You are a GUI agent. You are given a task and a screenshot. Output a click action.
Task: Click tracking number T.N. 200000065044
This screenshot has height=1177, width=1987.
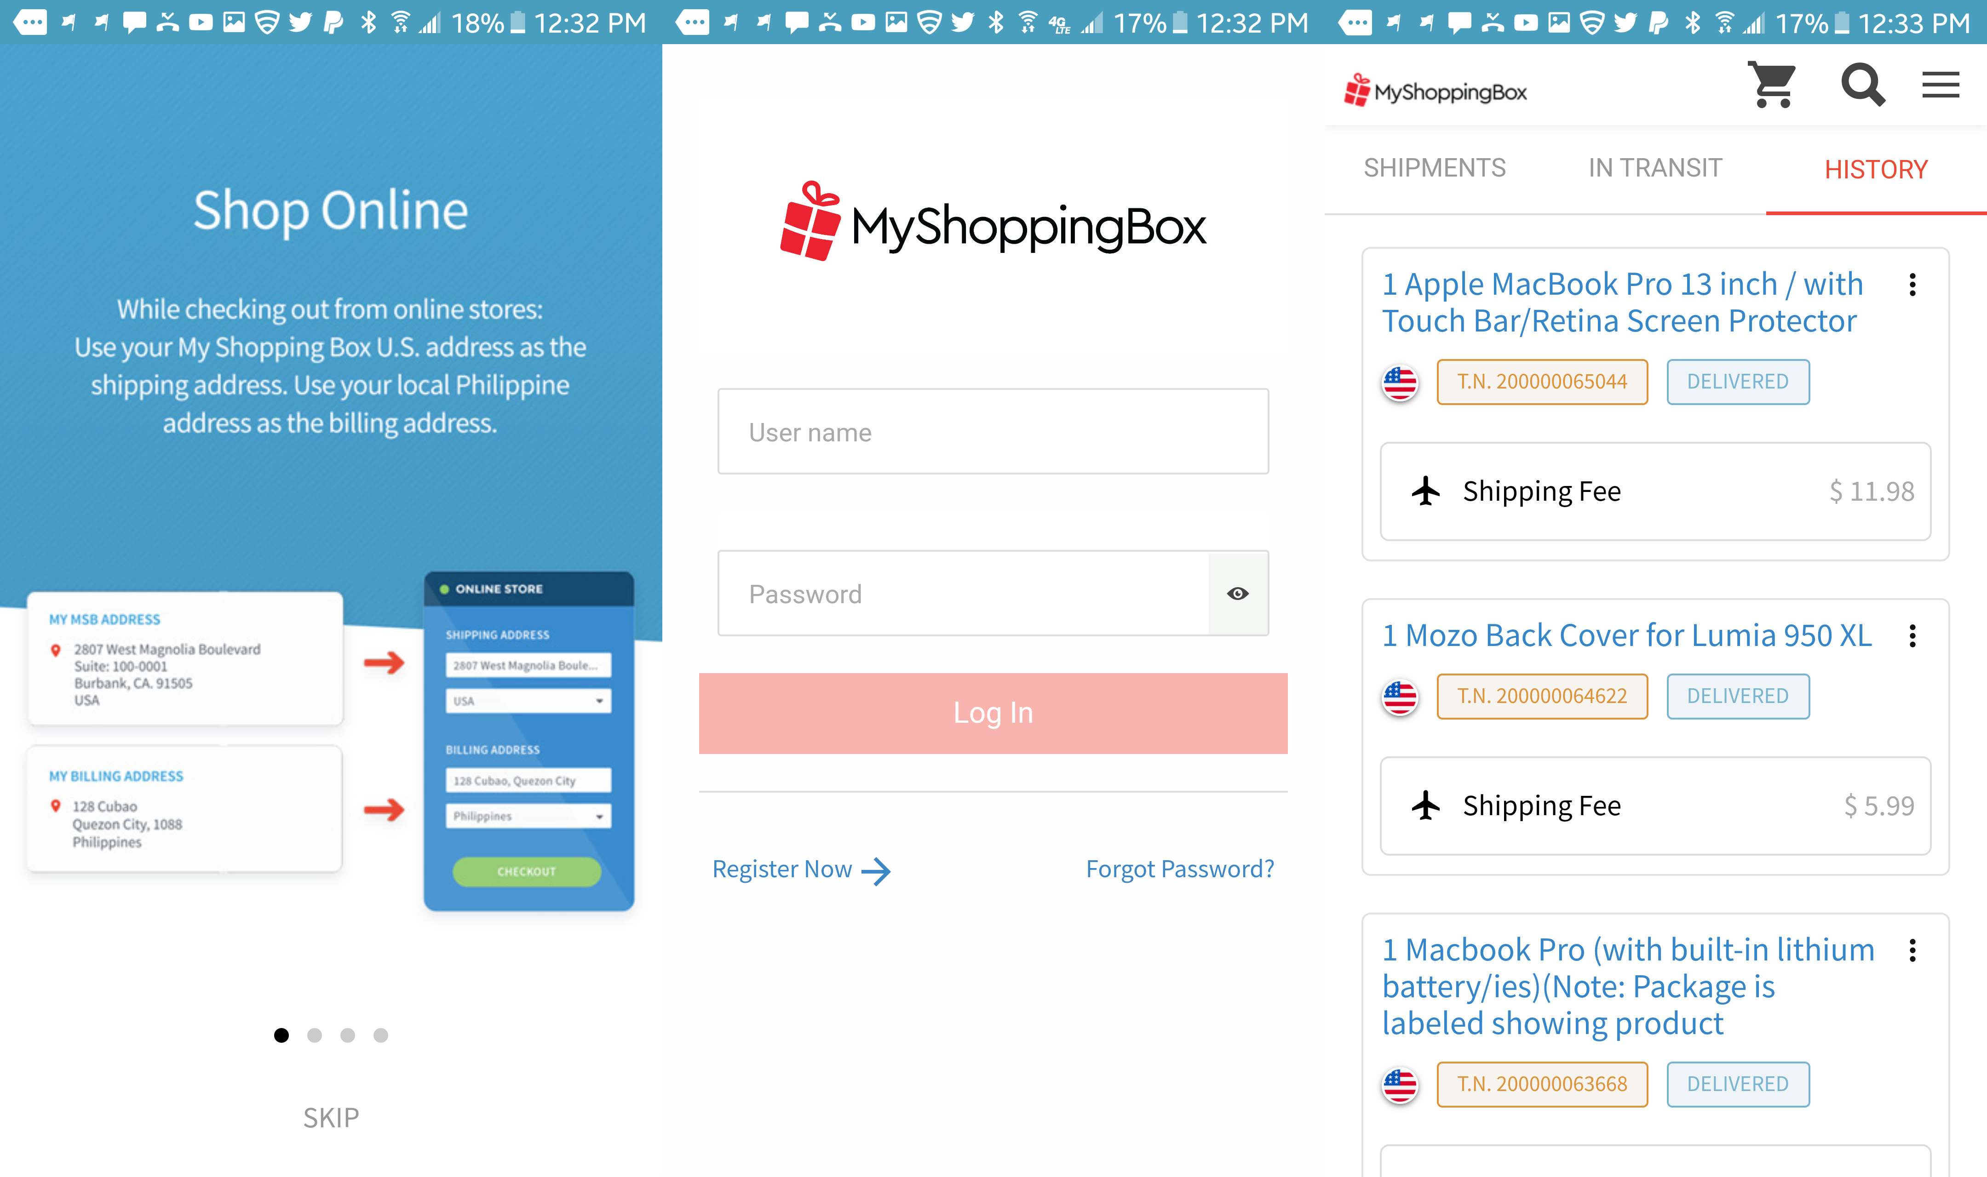click(1542, 382)
